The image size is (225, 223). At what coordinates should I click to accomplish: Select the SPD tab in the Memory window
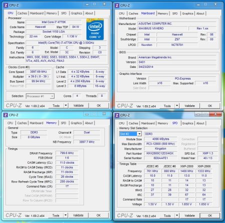pos(63,123)
